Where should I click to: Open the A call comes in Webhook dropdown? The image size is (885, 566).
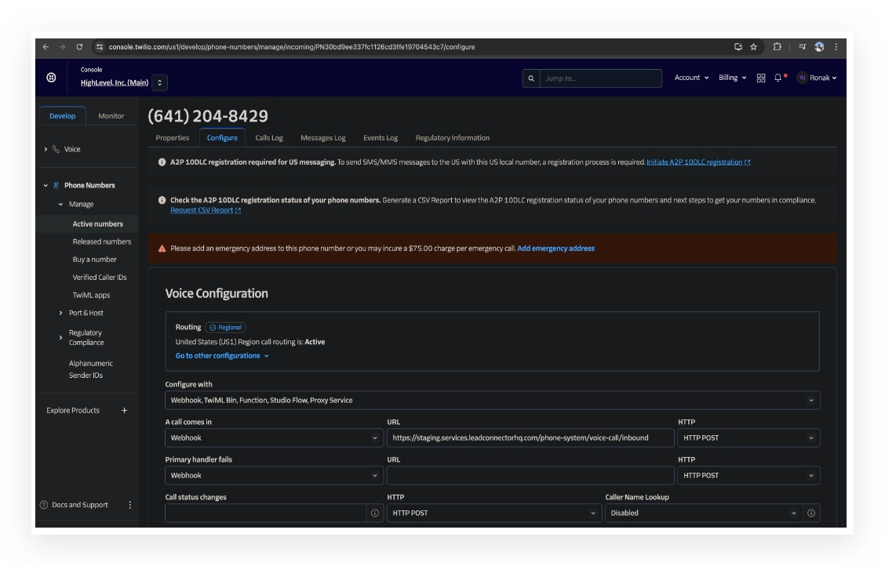[274, 438]
